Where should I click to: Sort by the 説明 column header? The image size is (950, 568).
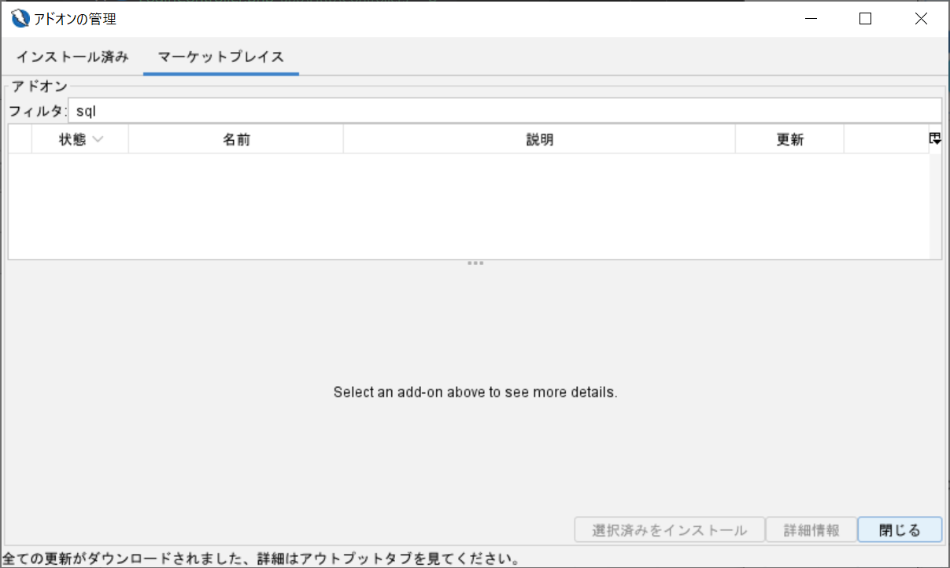tap(539, 140)
